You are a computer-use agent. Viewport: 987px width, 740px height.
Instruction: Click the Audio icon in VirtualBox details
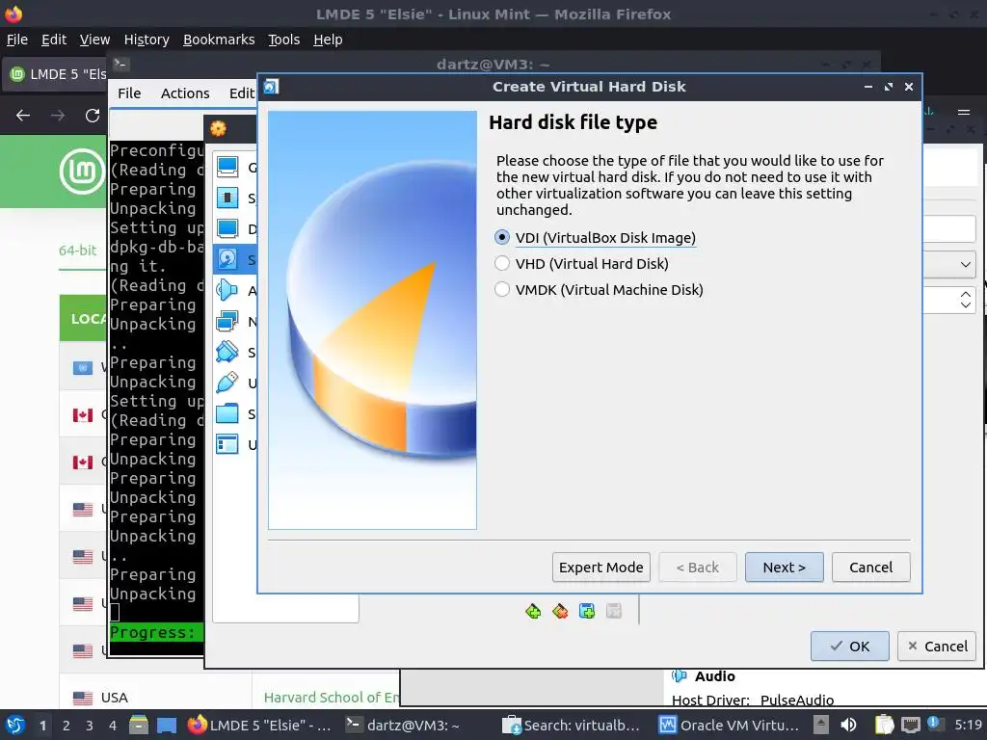tap(680, 675)
